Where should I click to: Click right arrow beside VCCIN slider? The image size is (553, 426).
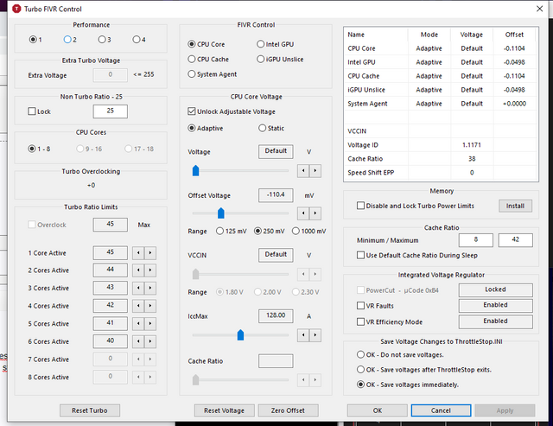click(x=315, y=274)
